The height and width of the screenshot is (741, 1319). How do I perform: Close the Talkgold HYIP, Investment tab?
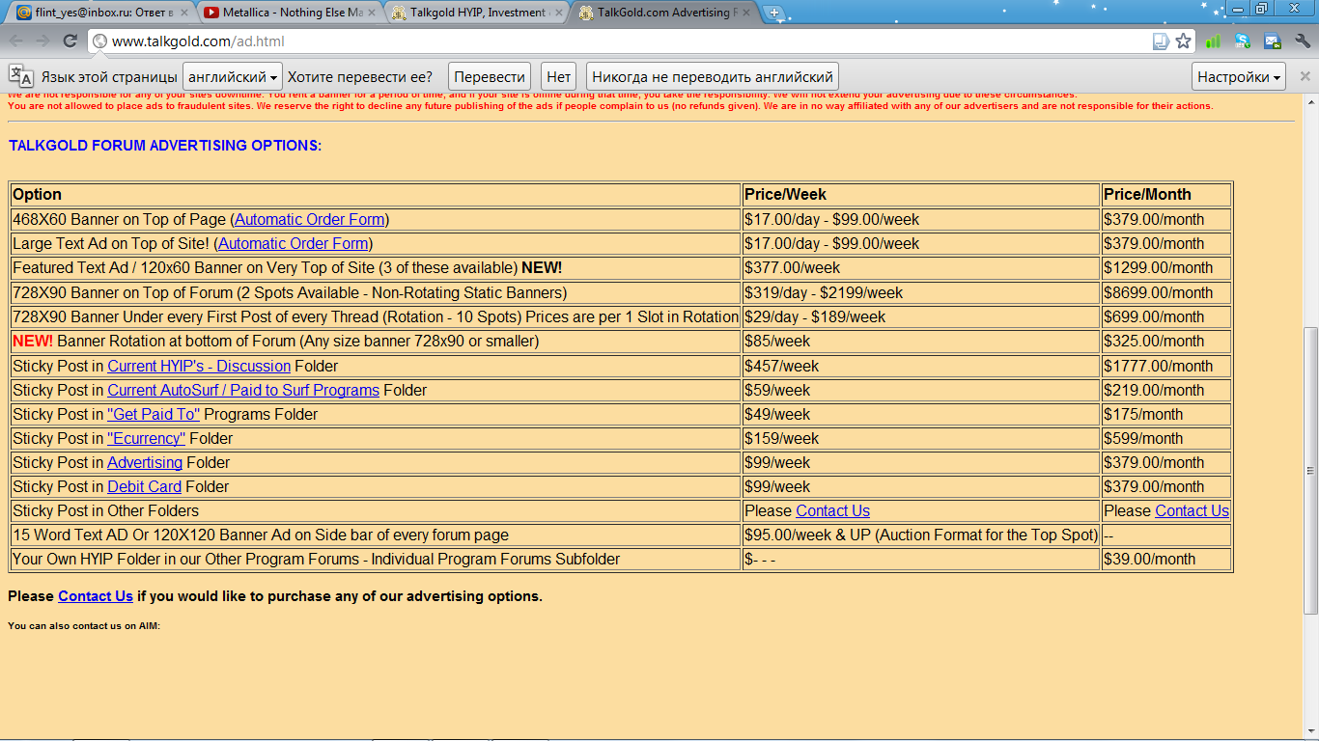pyautogui.click(x=559, y=14)
